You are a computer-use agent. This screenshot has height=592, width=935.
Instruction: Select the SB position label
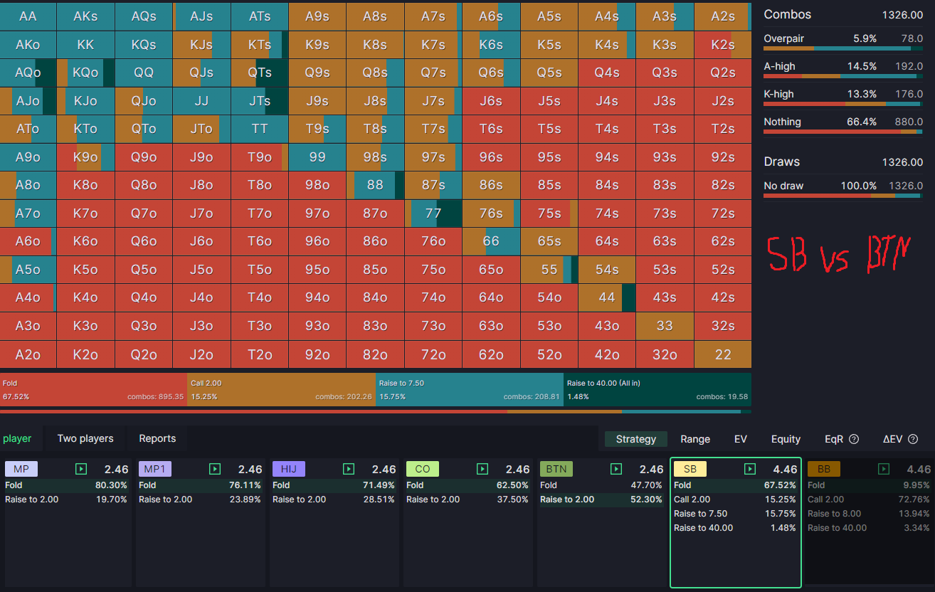click(690, 469)
